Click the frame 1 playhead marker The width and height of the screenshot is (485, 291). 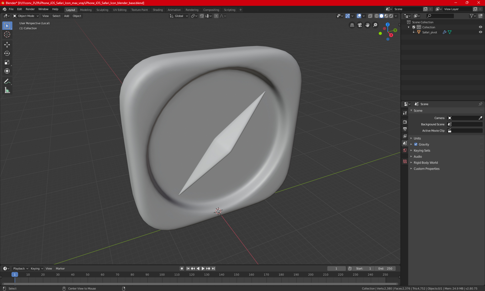(x=15, y=275)
